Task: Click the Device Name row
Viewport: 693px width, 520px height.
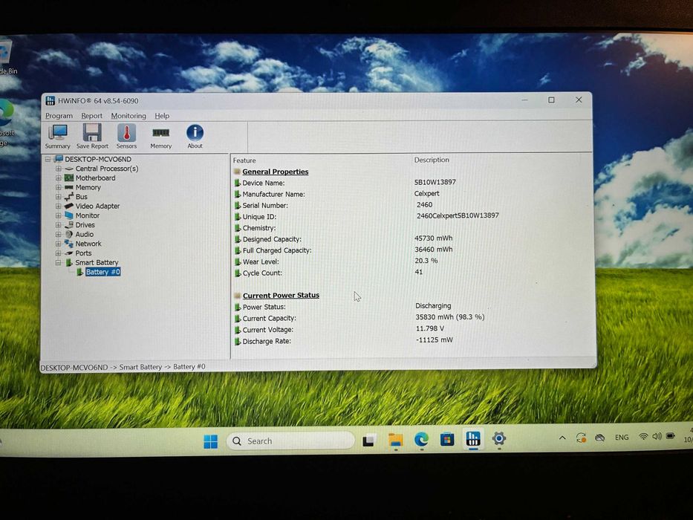Action: click(x=411, y=183)
